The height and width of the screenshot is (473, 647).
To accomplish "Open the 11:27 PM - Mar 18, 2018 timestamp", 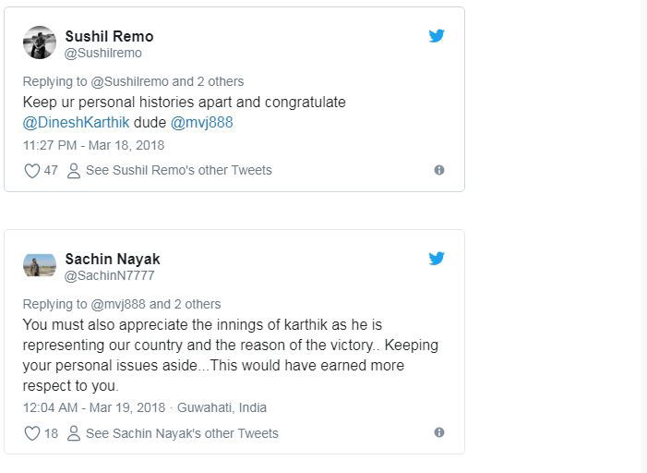I will coord(93,145).
